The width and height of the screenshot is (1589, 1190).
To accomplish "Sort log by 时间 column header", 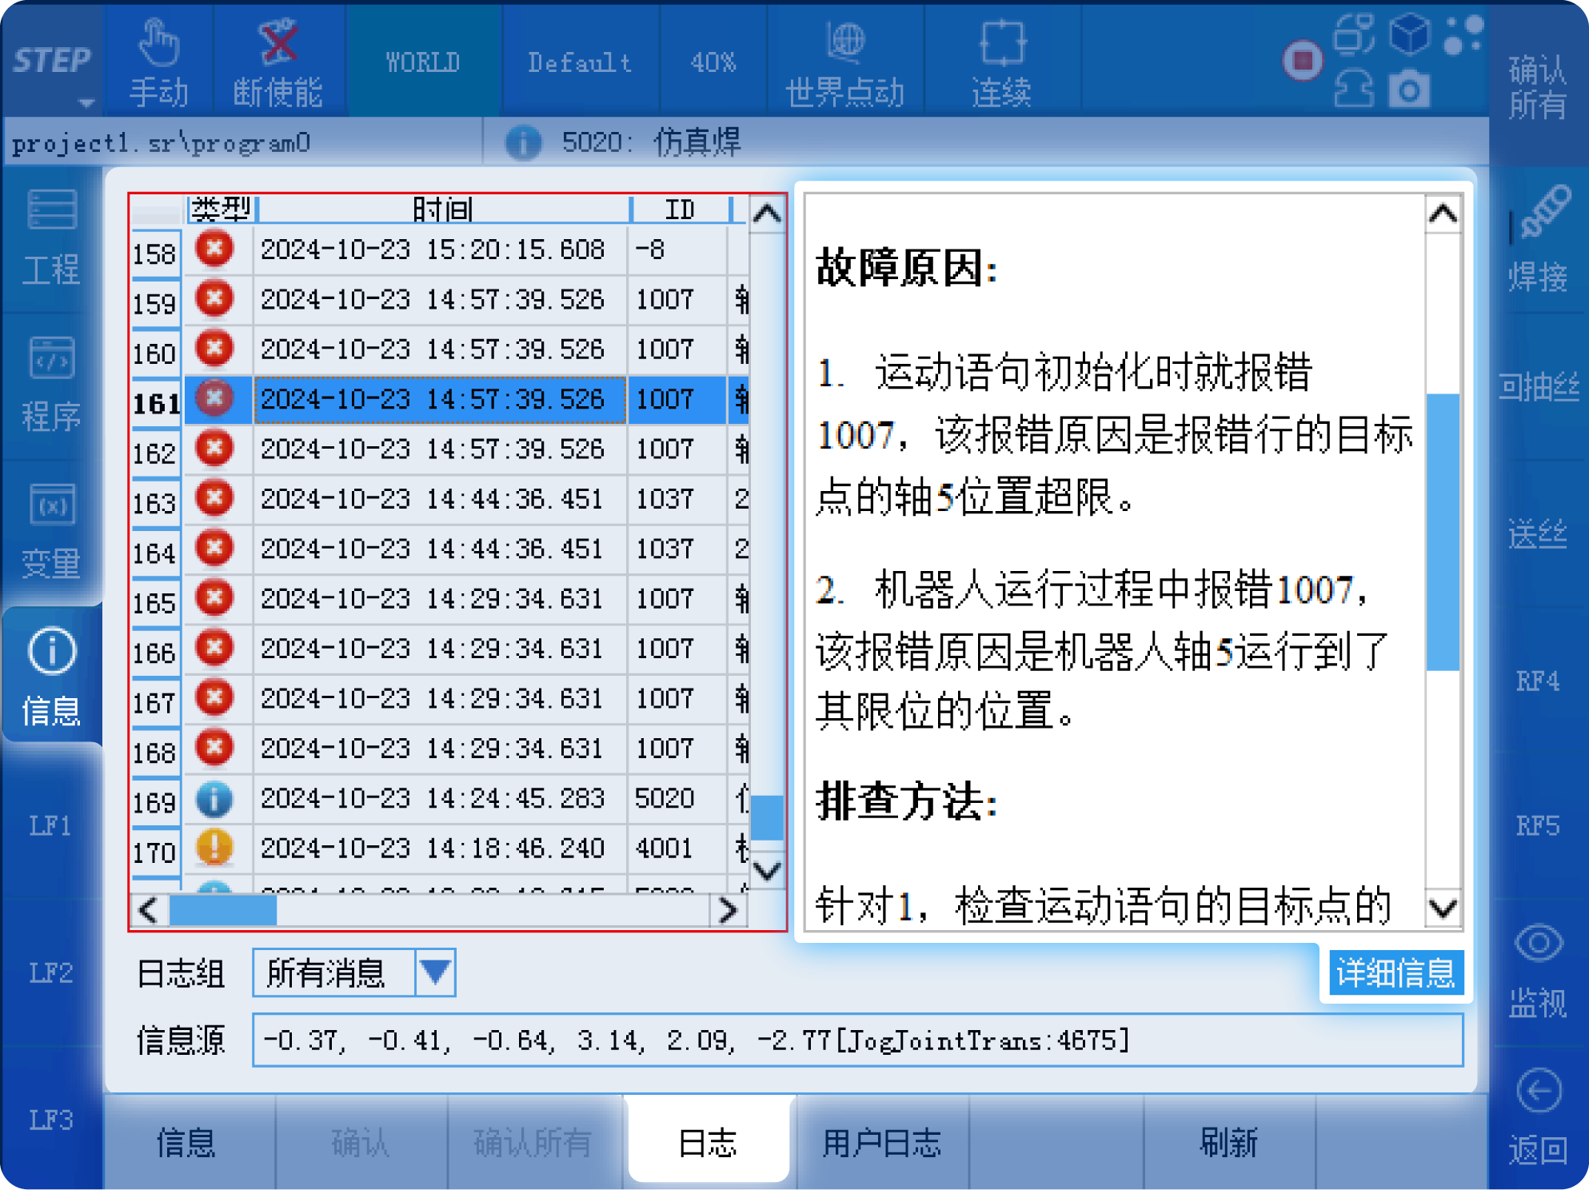I will point(444,210).
